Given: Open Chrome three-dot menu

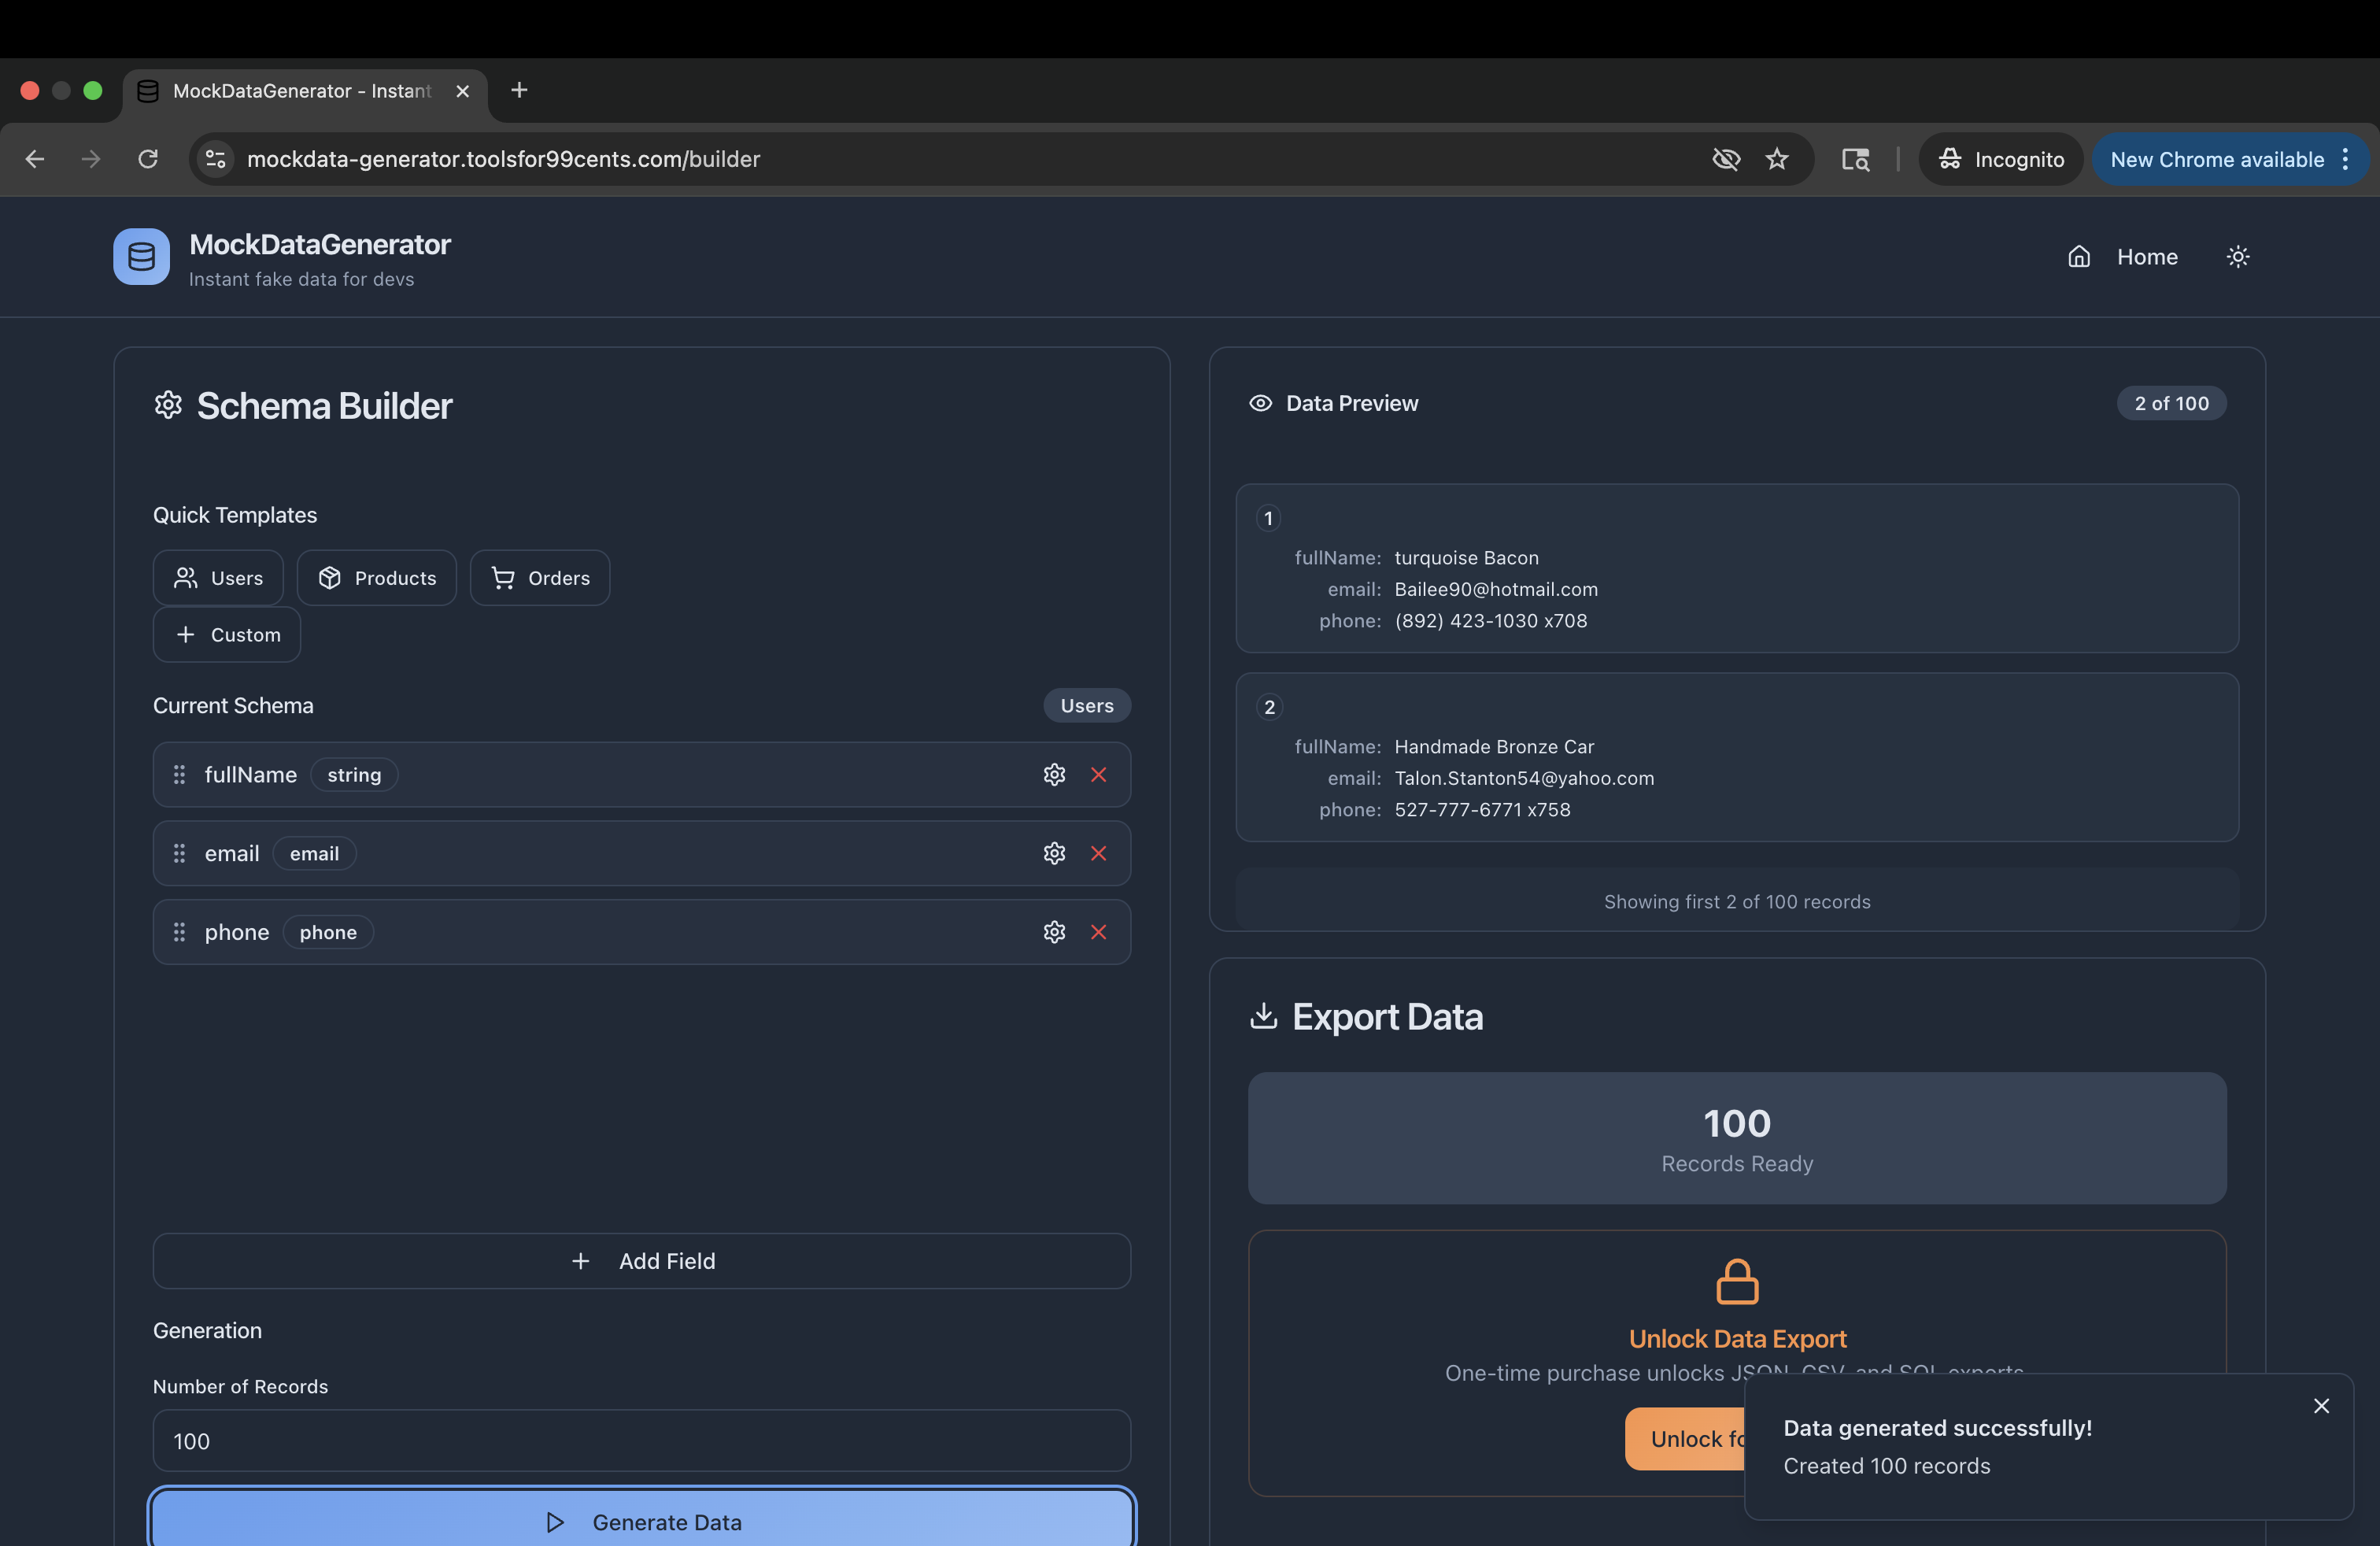Looking at the screenshot, I should coord(2345,159).
